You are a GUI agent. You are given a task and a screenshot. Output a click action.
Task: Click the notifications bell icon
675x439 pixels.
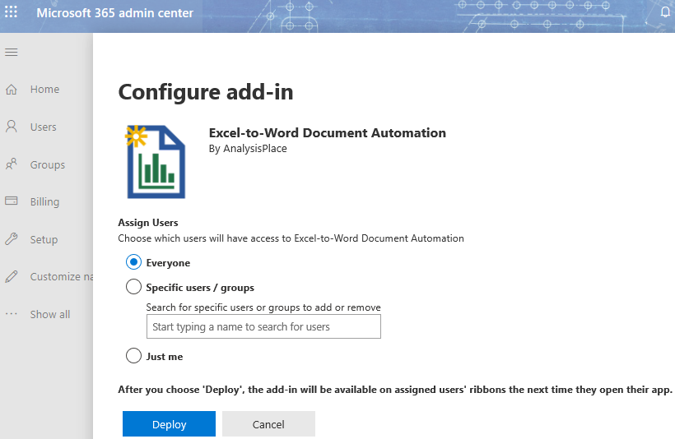[665, 12]
